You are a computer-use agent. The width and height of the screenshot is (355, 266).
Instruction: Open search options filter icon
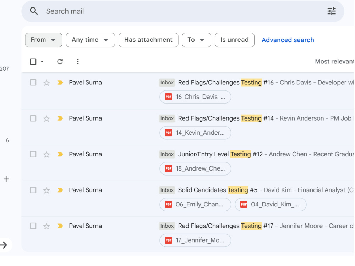332,11
